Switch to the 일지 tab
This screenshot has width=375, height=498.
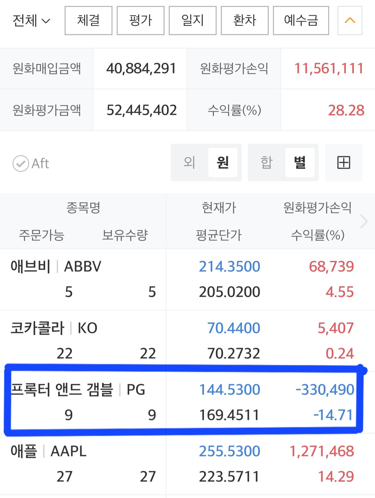tap(193, 21)
